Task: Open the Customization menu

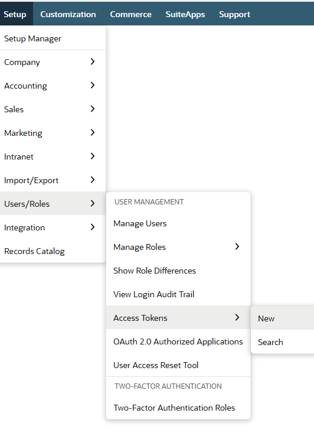Action: 68,14
